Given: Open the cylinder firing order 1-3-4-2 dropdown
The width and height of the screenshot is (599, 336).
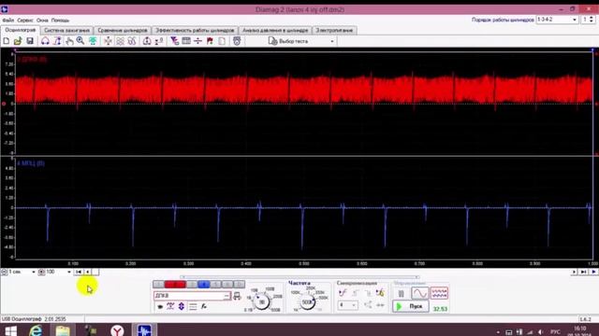Looking at the screenshot, I should pos(557,20).
